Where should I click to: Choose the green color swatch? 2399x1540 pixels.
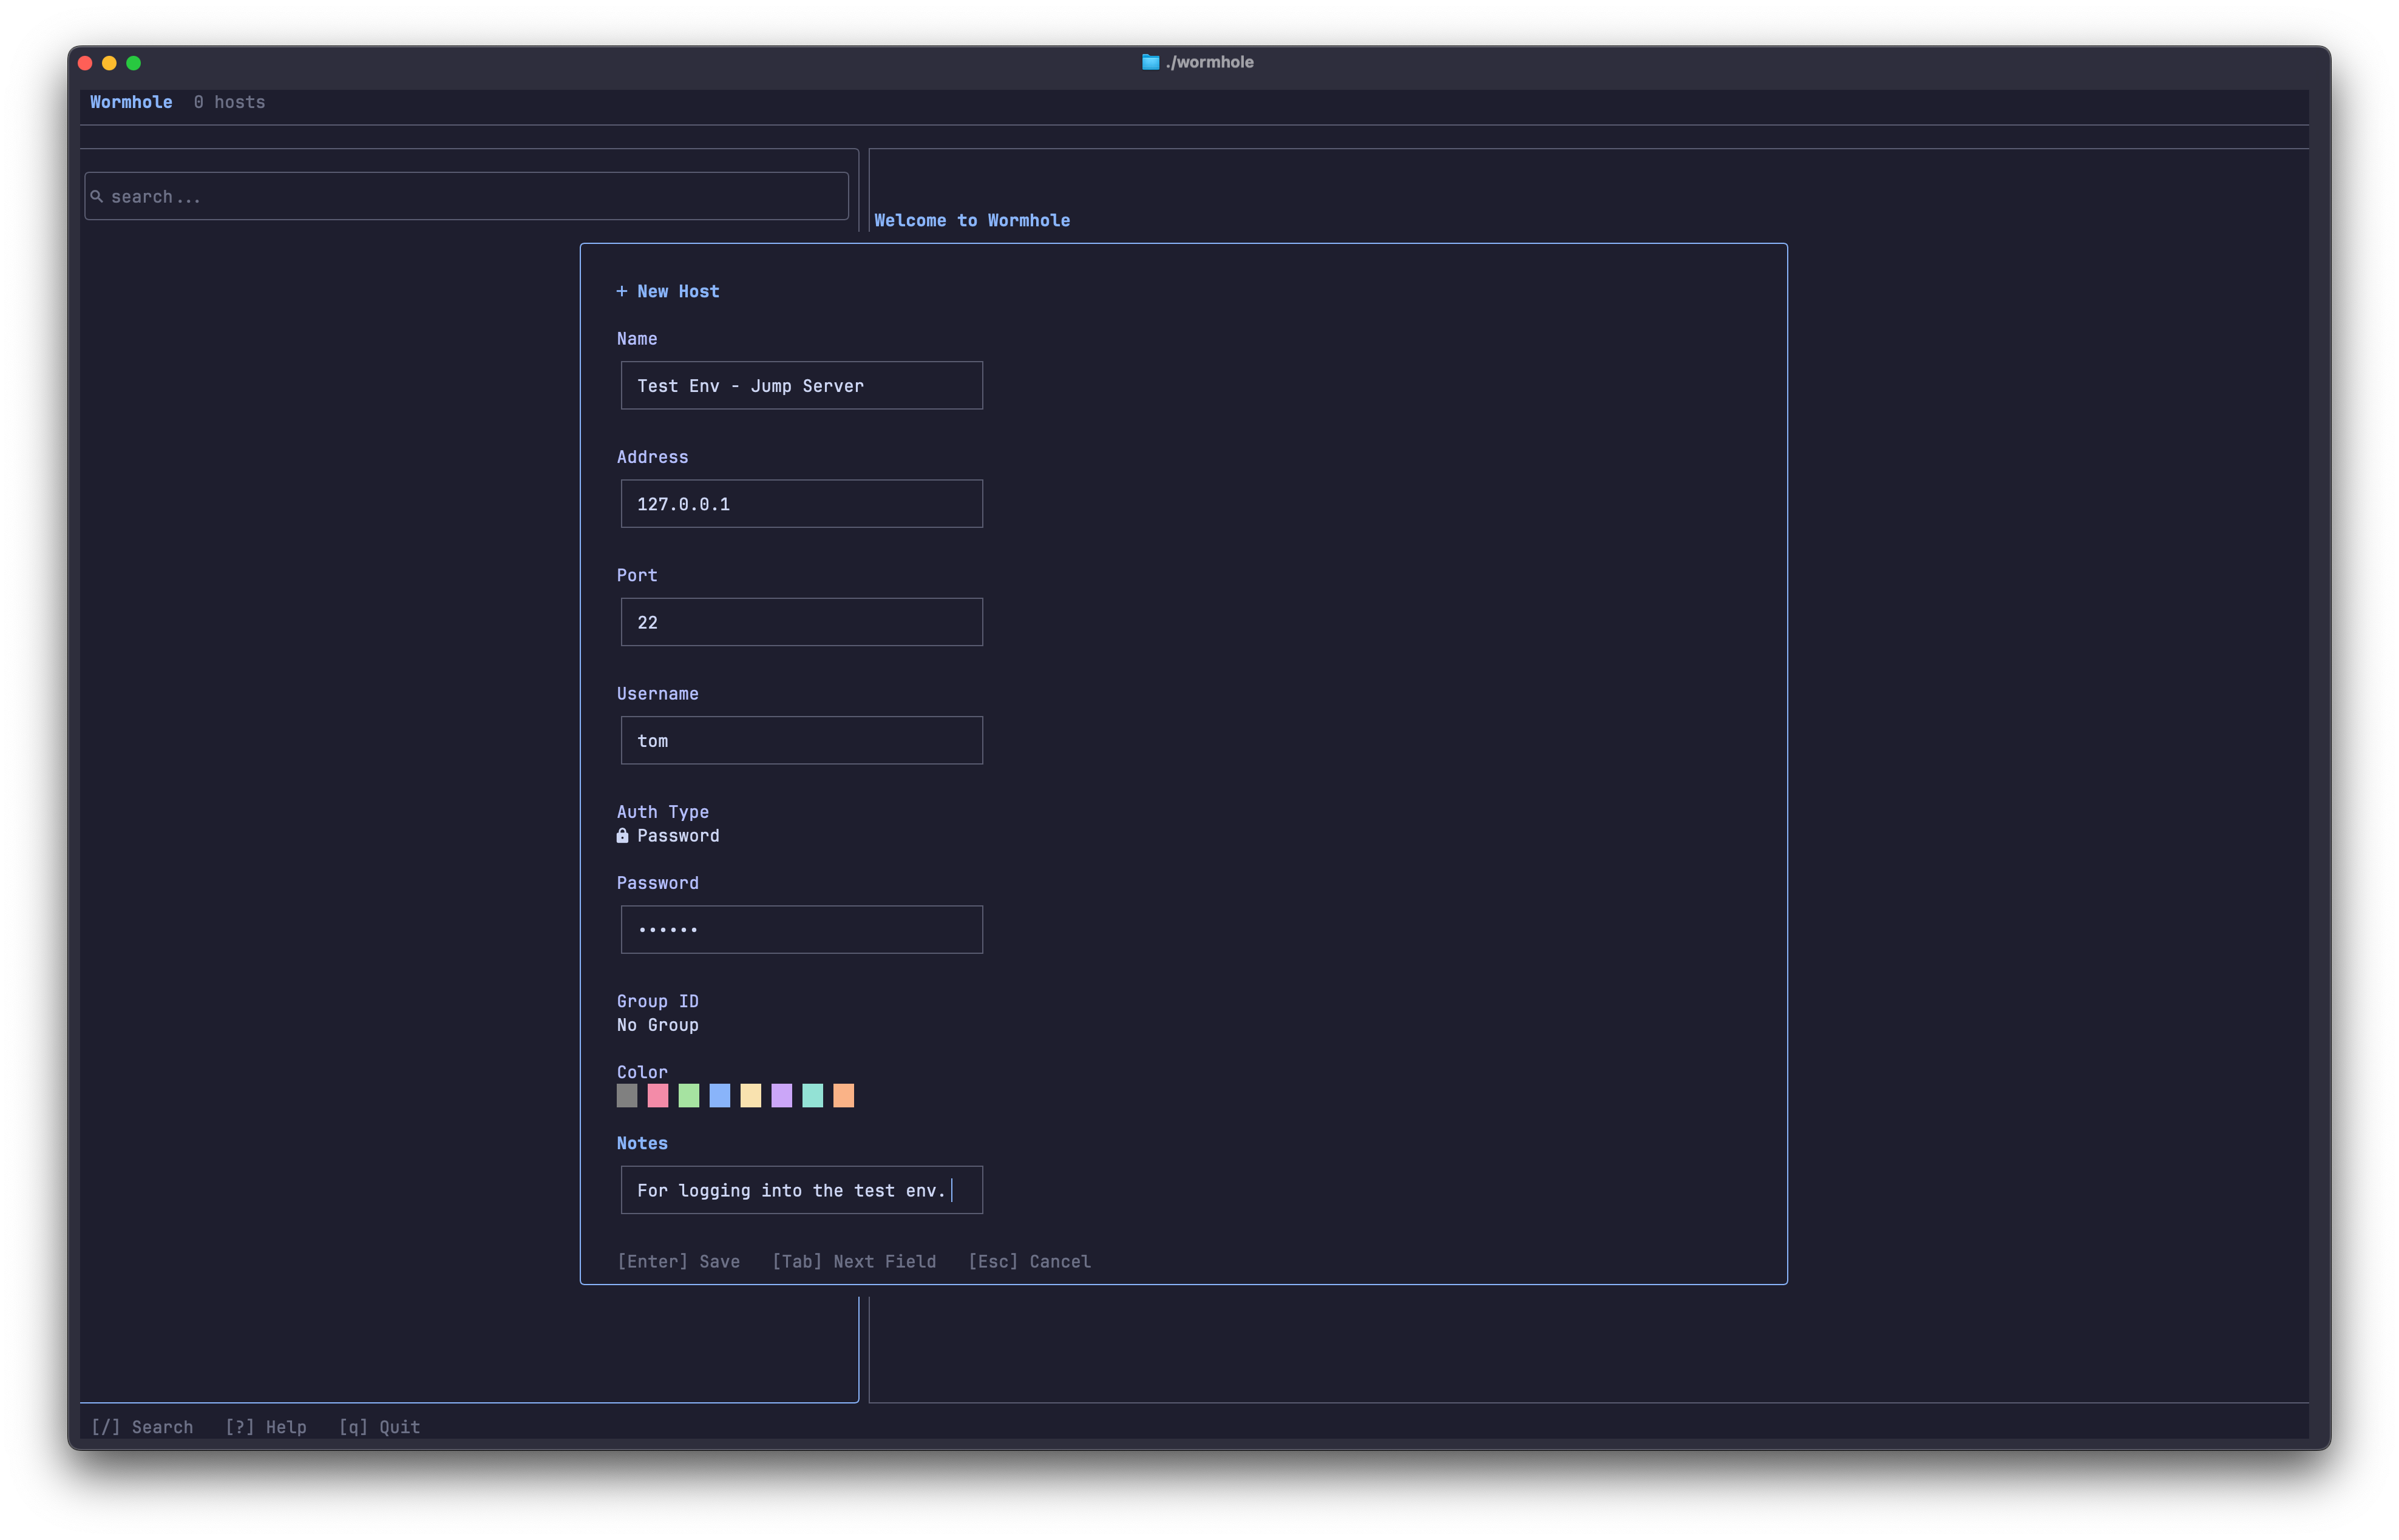[x=689, y=1096]
